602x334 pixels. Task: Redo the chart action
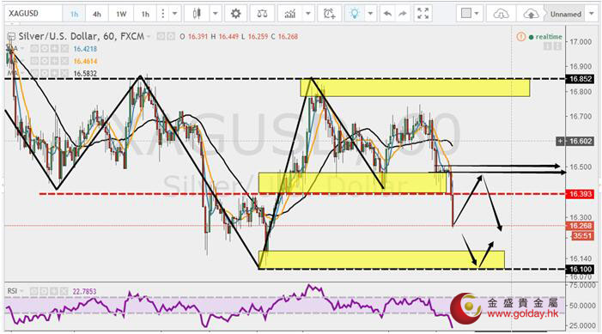[x=403, y=15]
